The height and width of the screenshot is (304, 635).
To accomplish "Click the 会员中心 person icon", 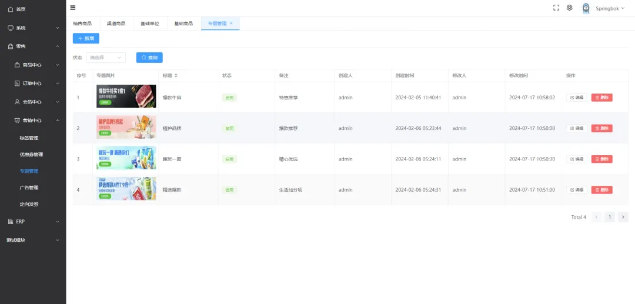I will point(17,102).
